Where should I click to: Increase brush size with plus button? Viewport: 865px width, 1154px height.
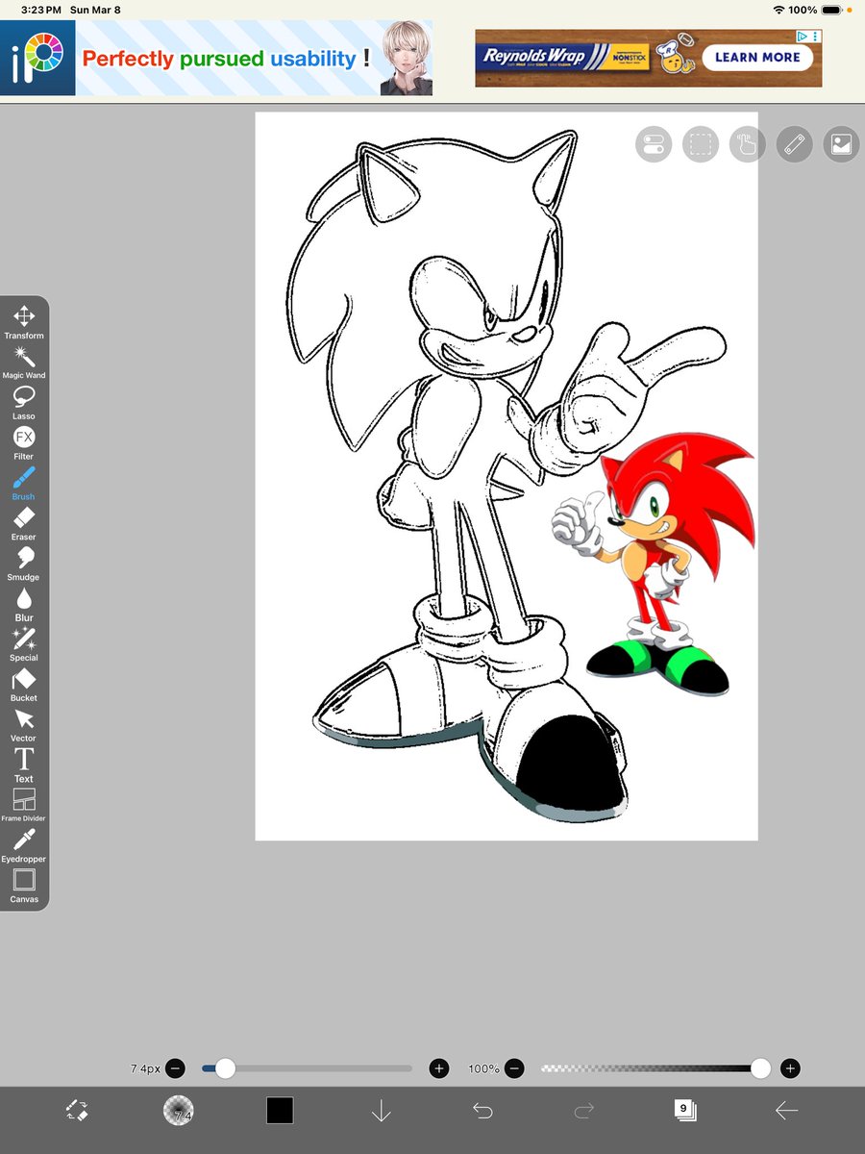pos(439,1068)
